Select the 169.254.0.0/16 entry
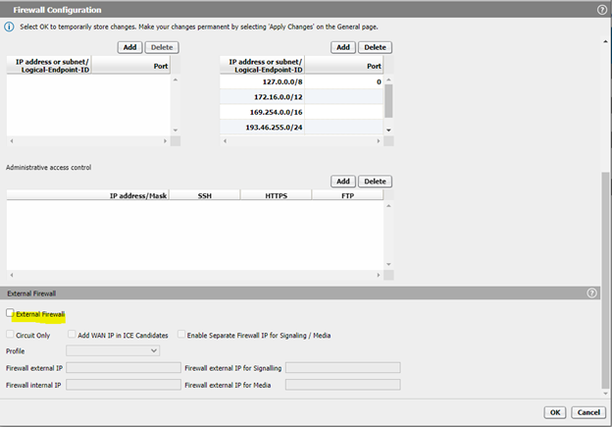The width and height of the screenshot is (612, 427). click(301, 112)
